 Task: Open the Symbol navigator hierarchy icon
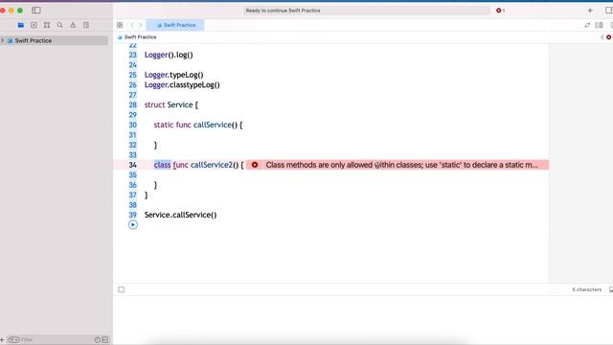pos(47,25)
